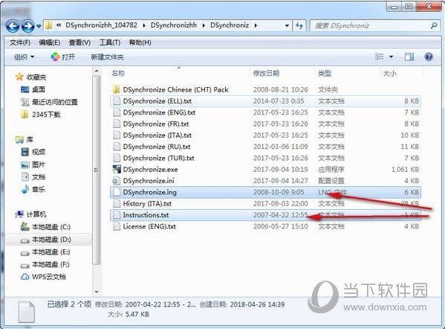Click the DSynchronize.exe application icon
Image resolution: width=445 pixels, height=329 pixels.
117,170
